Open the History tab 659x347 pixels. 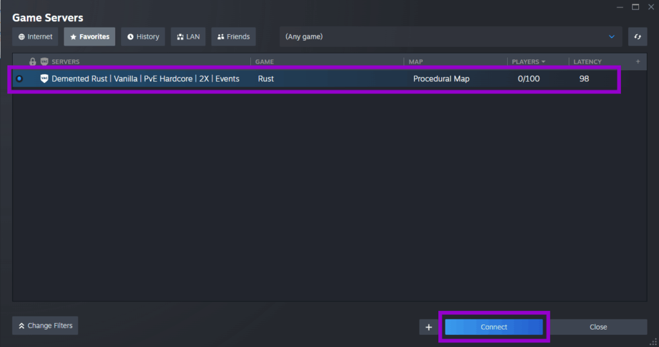[x=143, y=37]
